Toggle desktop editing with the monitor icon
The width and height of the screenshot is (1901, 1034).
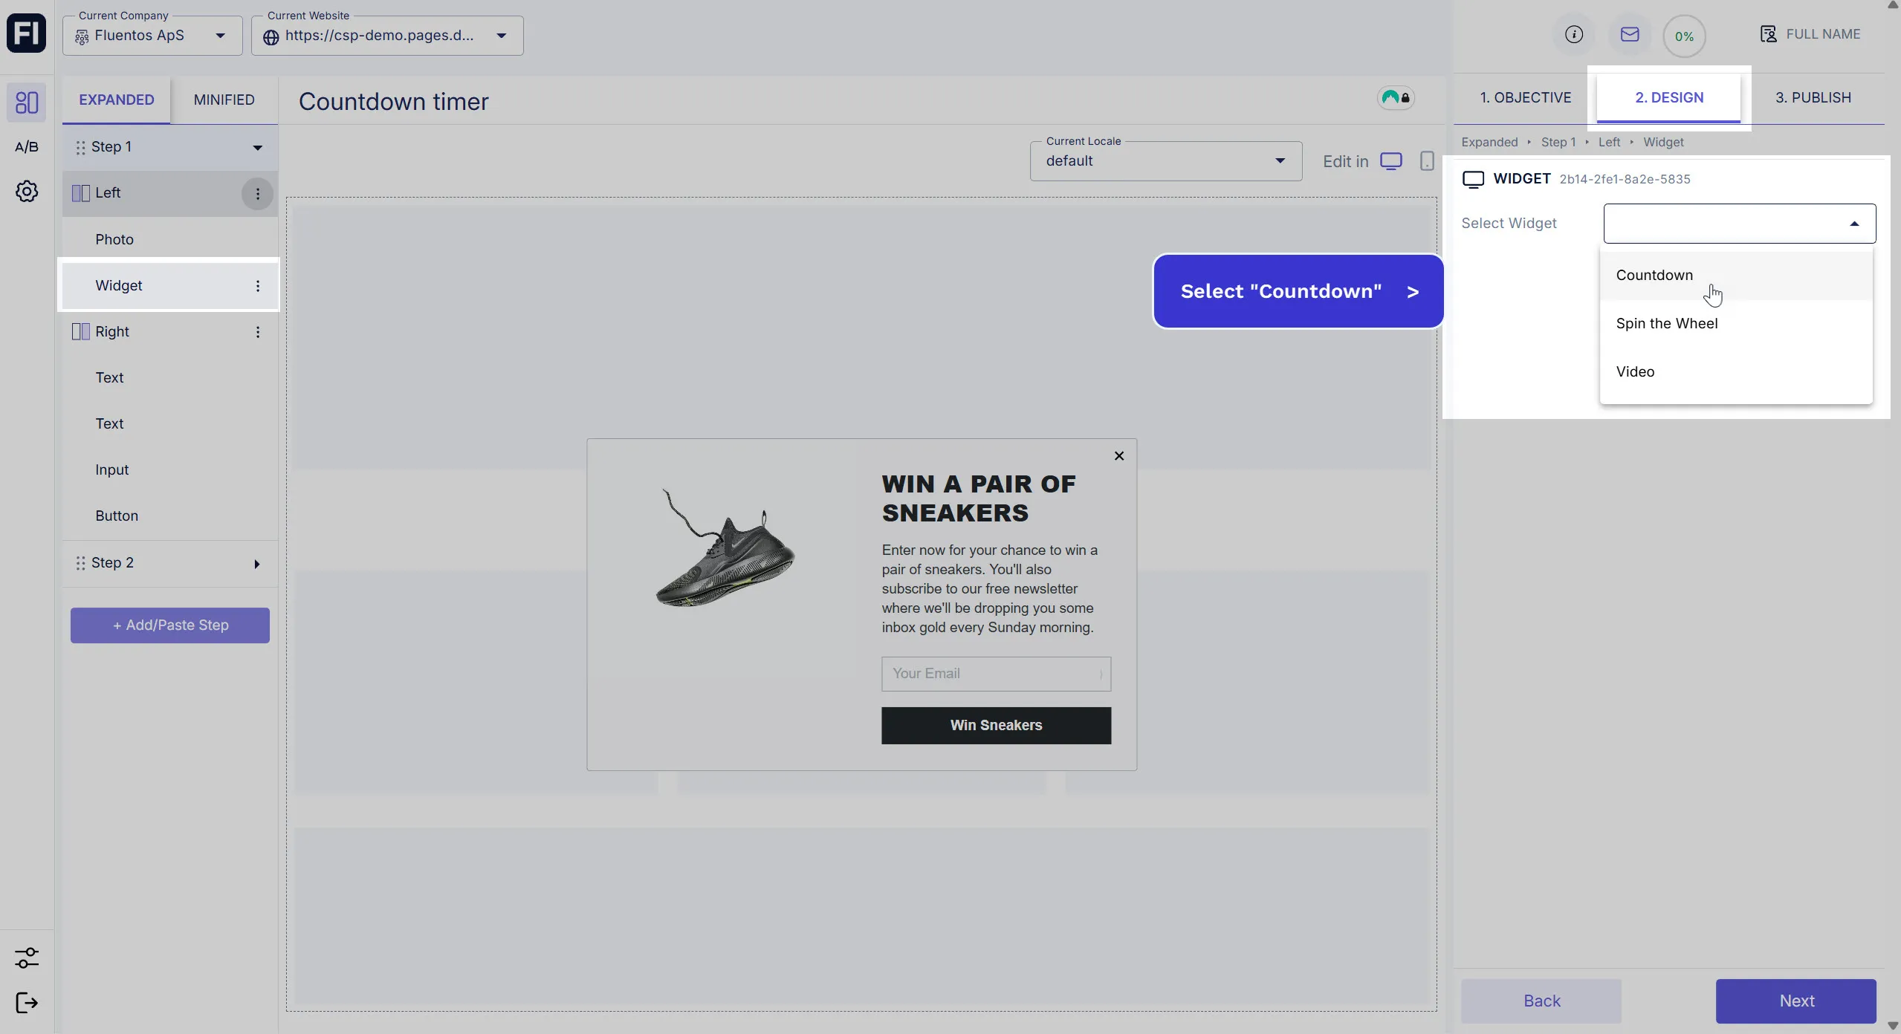[1391, 160]
